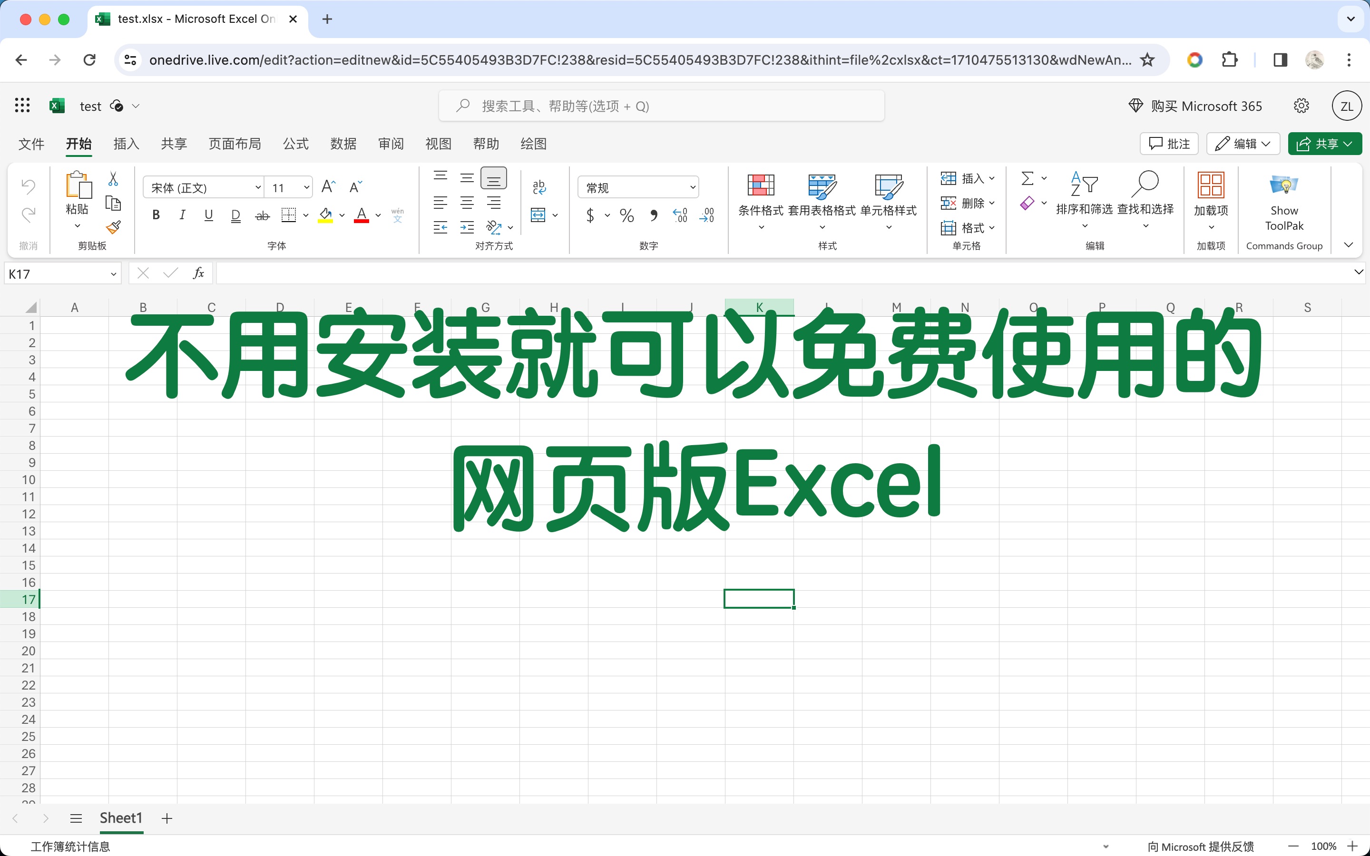Click wrap text icon

click(539, 187)
